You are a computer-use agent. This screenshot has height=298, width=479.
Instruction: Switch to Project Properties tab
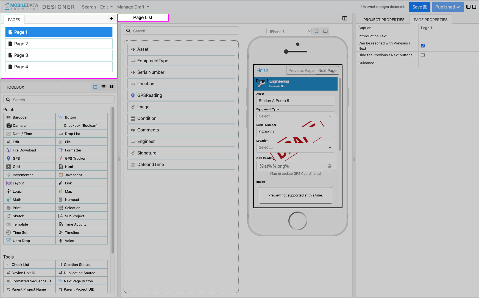(384, 20)
